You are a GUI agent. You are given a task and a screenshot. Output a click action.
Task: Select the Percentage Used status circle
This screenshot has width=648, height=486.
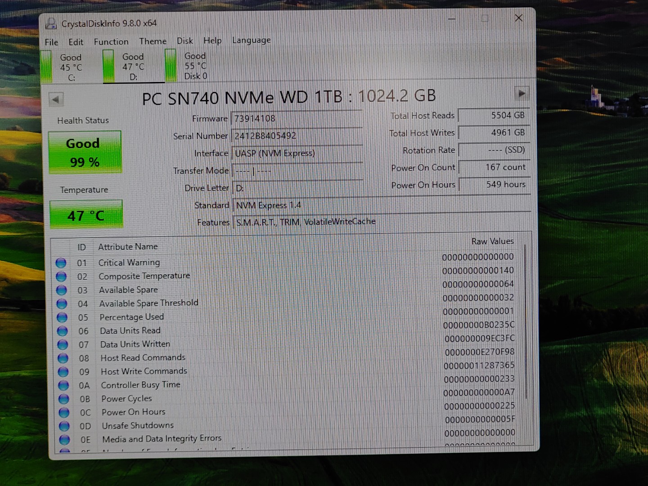[x=62, y=318]
